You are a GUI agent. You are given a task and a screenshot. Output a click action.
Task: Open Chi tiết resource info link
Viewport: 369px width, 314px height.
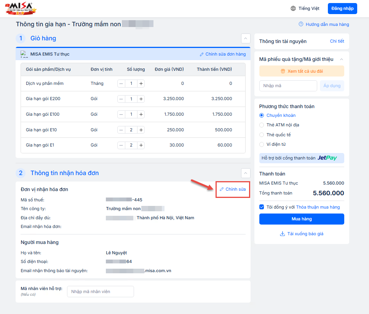pos(337,41)
